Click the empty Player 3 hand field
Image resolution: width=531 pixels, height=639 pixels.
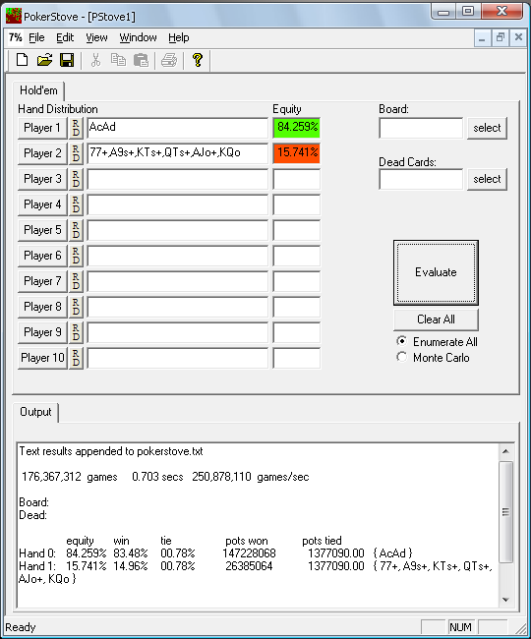178,179
